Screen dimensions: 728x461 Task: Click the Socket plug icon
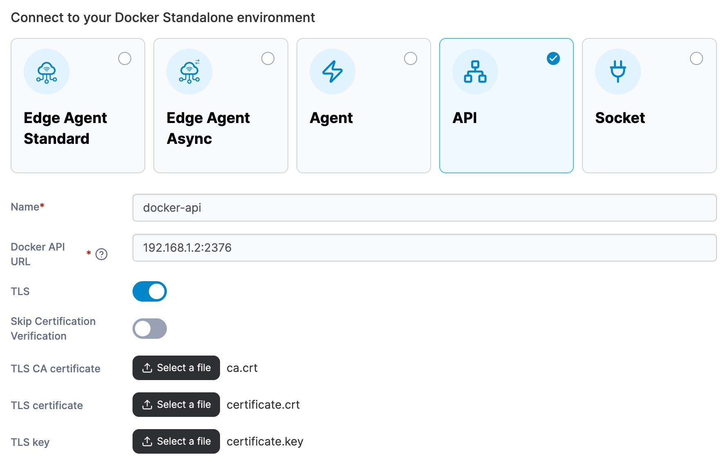pyautogui.click(x=618, y=72)
